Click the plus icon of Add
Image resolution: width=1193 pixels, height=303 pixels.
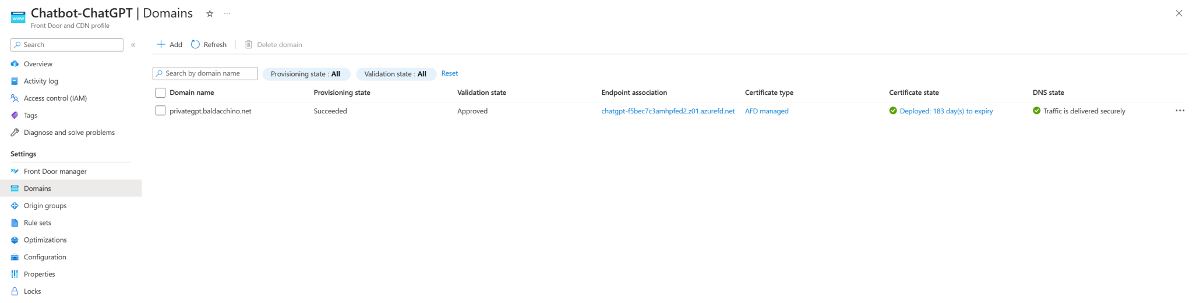pos(161,45)
